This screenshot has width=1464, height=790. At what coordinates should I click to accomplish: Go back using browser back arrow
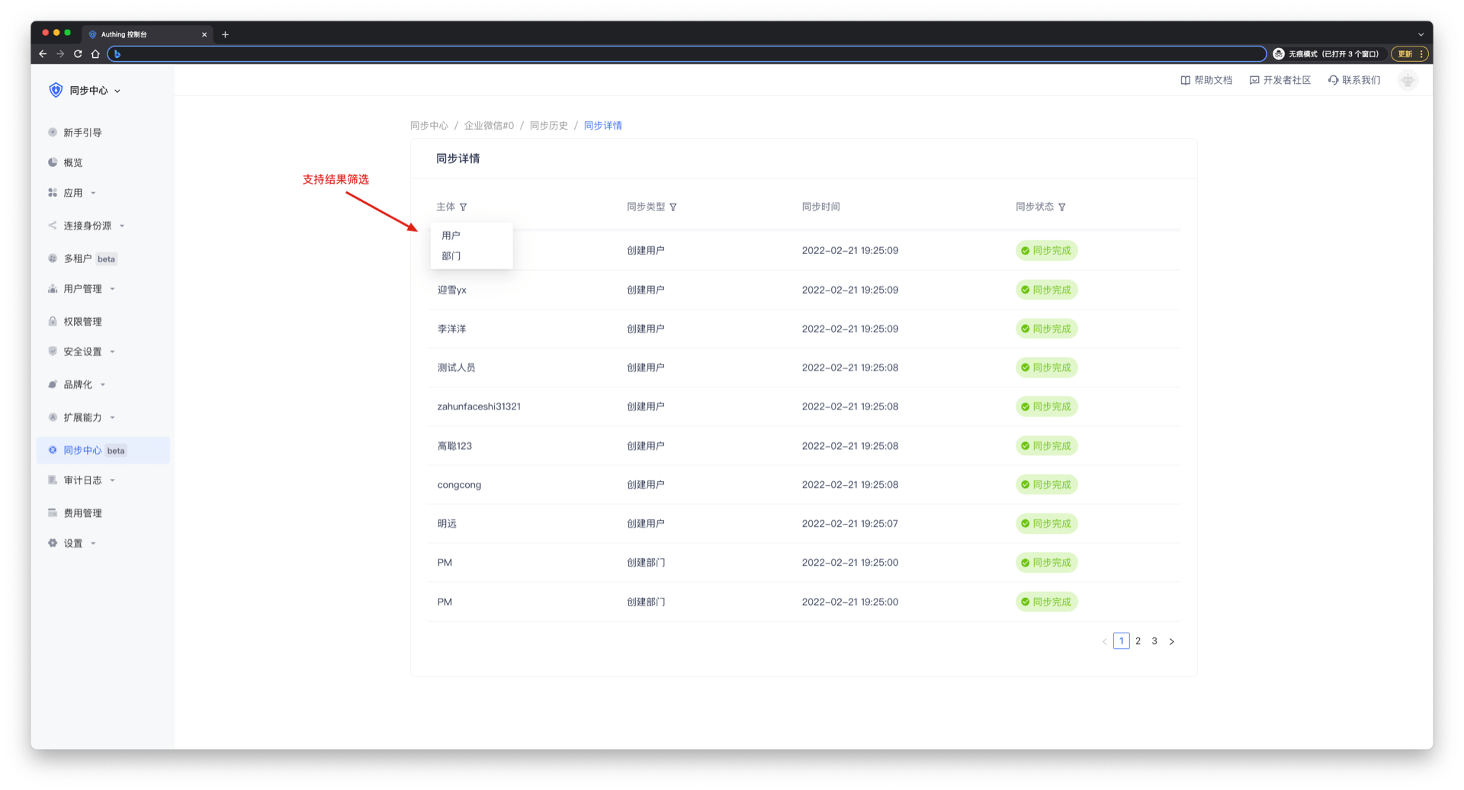click(43, 54)
